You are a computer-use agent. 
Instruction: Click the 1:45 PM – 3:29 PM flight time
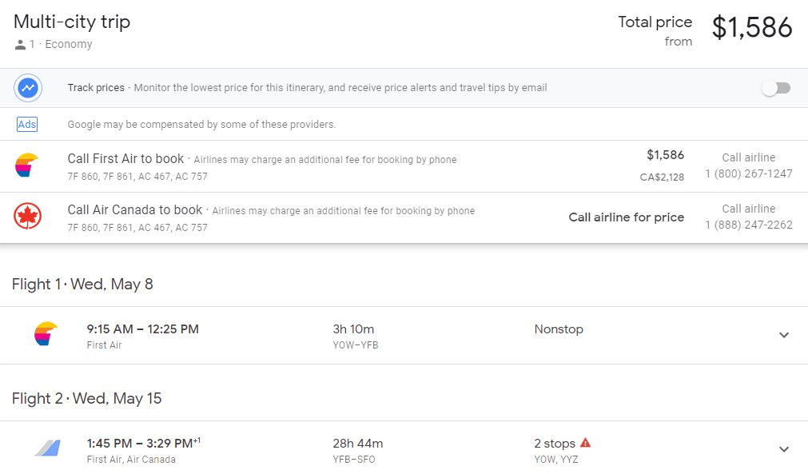[x=140, y=444]
